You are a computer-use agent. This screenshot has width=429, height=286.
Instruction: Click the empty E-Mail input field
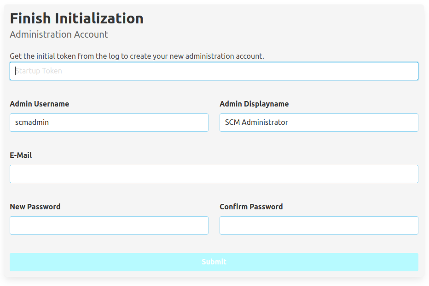(x=214, y=174)
